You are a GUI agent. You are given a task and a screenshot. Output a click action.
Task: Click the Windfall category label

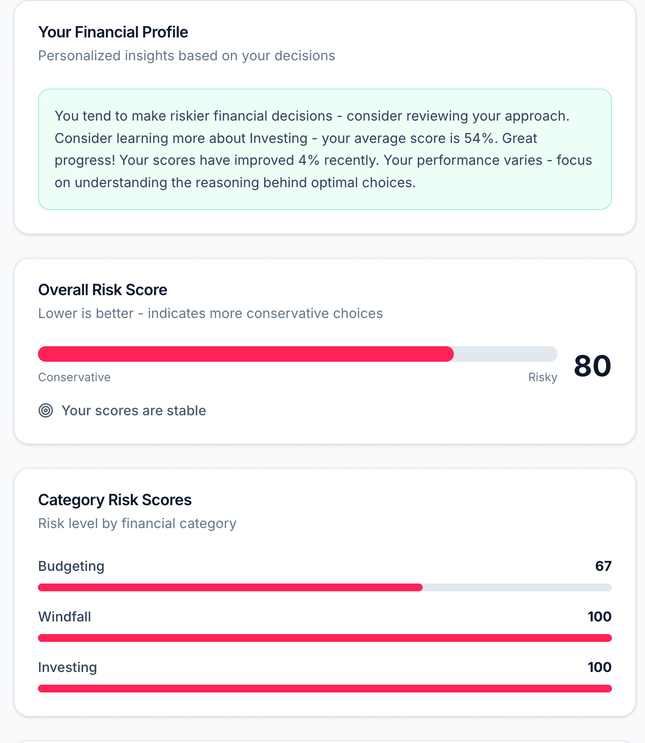pos(65,617)
